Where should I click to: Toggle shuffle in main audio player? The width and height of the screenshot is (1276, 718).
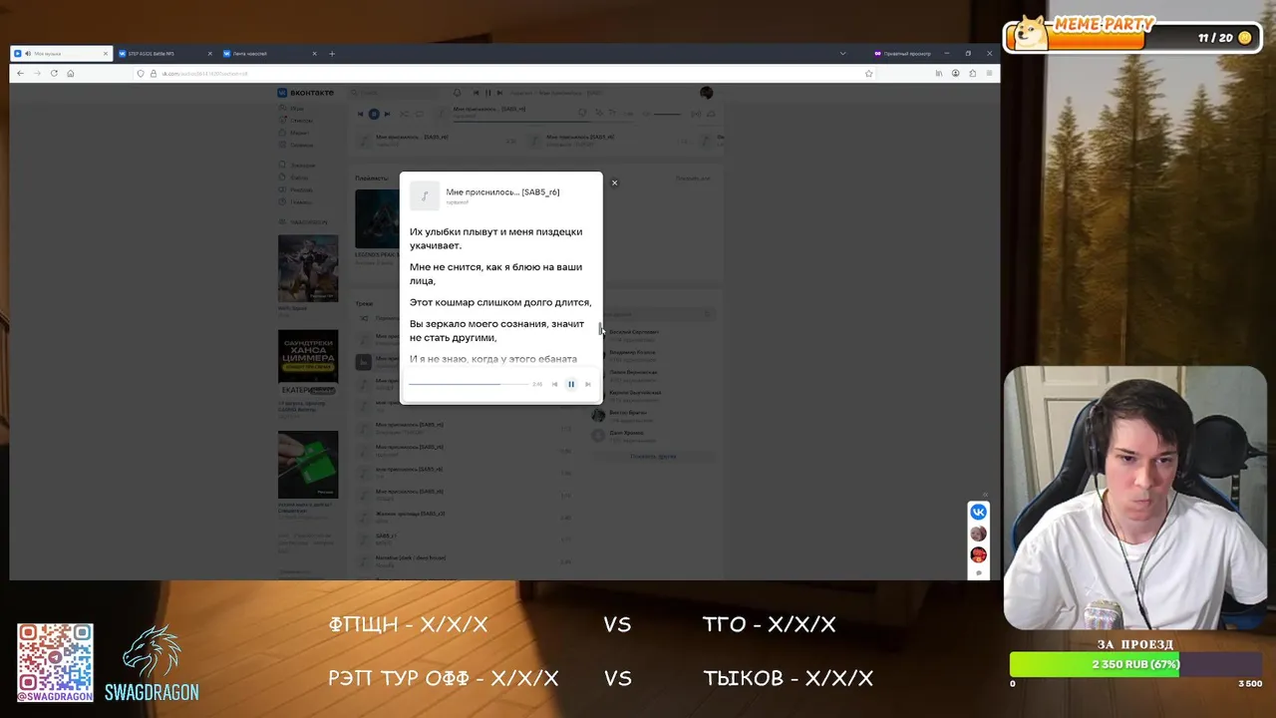404,114
